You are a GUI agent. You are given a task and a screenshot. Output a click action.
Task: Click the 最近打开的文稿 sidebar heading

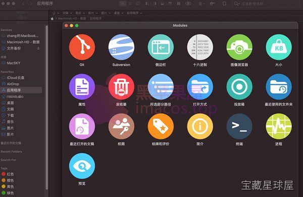11,143
